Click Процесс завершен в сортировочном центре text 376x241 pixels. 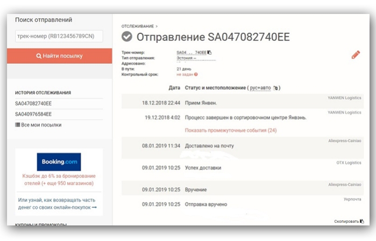[x=245, y=118]
